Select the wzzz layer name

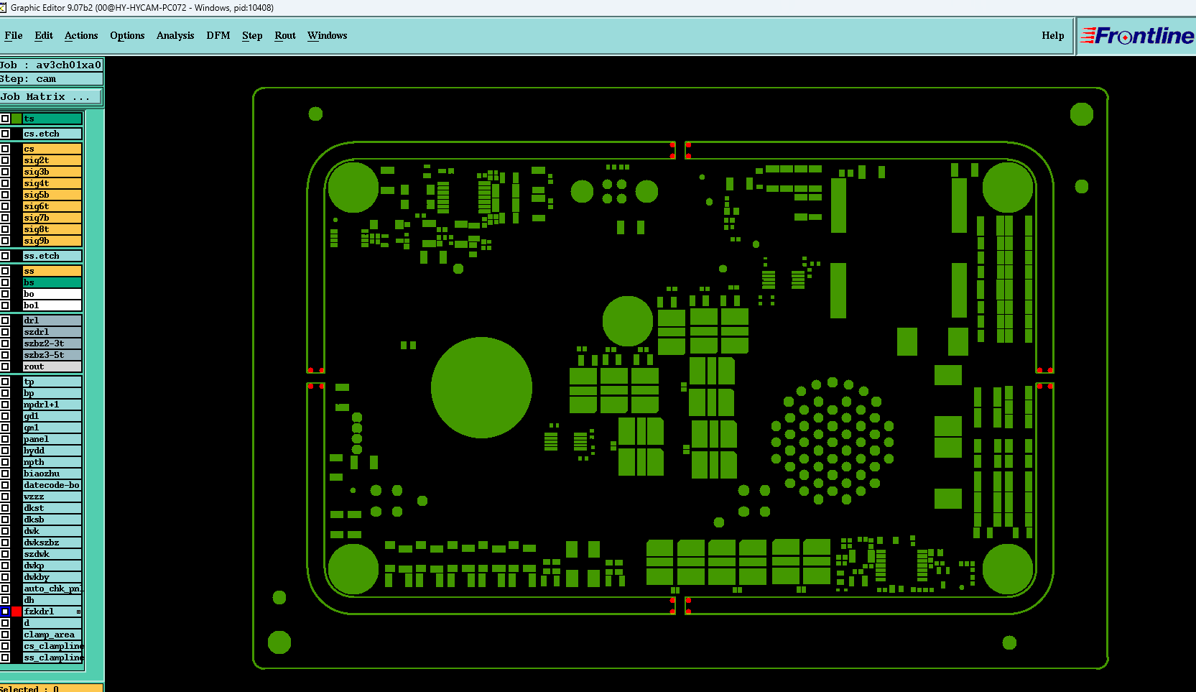tap(52, 497)
